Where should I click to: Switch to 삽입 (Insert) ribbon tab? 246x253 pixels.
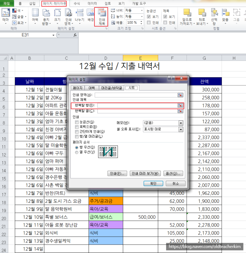pos(32,3)
